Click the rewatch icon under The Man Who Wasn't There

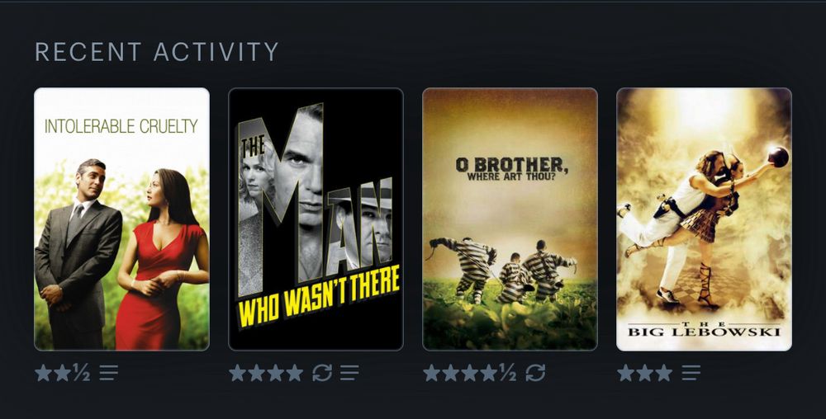pos(322,374)
